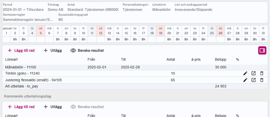Select calendar day sö 5

coord(41,31)
